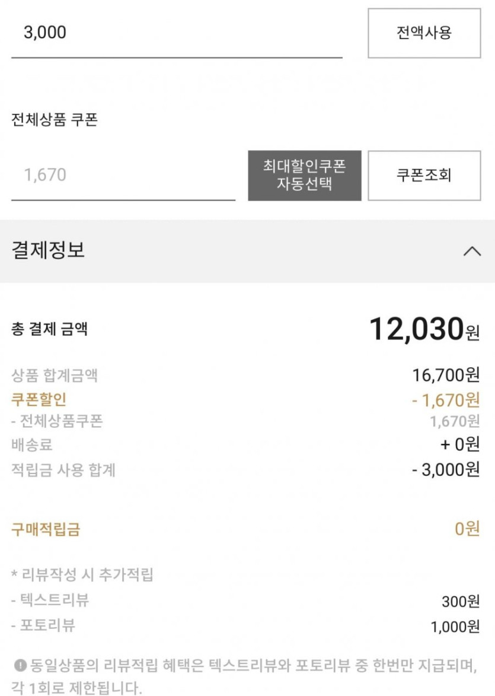The image size is (495, 696).
Task: Click the 상품 합계금액 value 16,700원
Action: pos(446,375)
